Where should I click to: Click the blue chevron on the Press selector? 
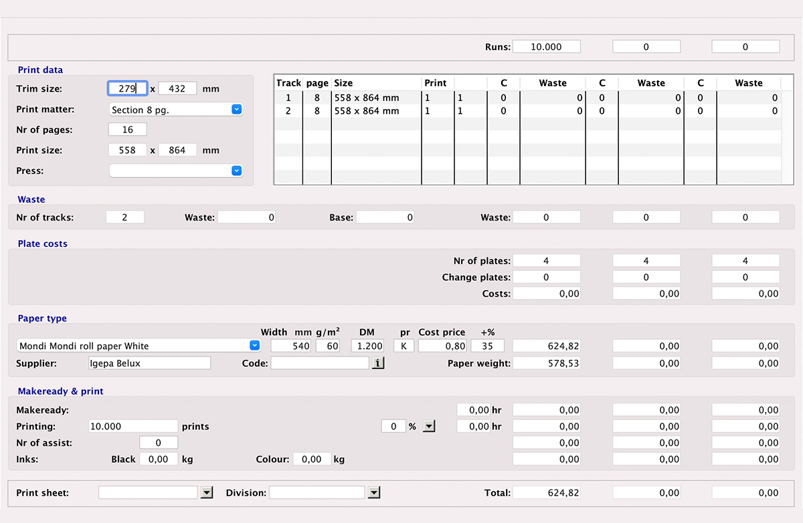(236, 171)
